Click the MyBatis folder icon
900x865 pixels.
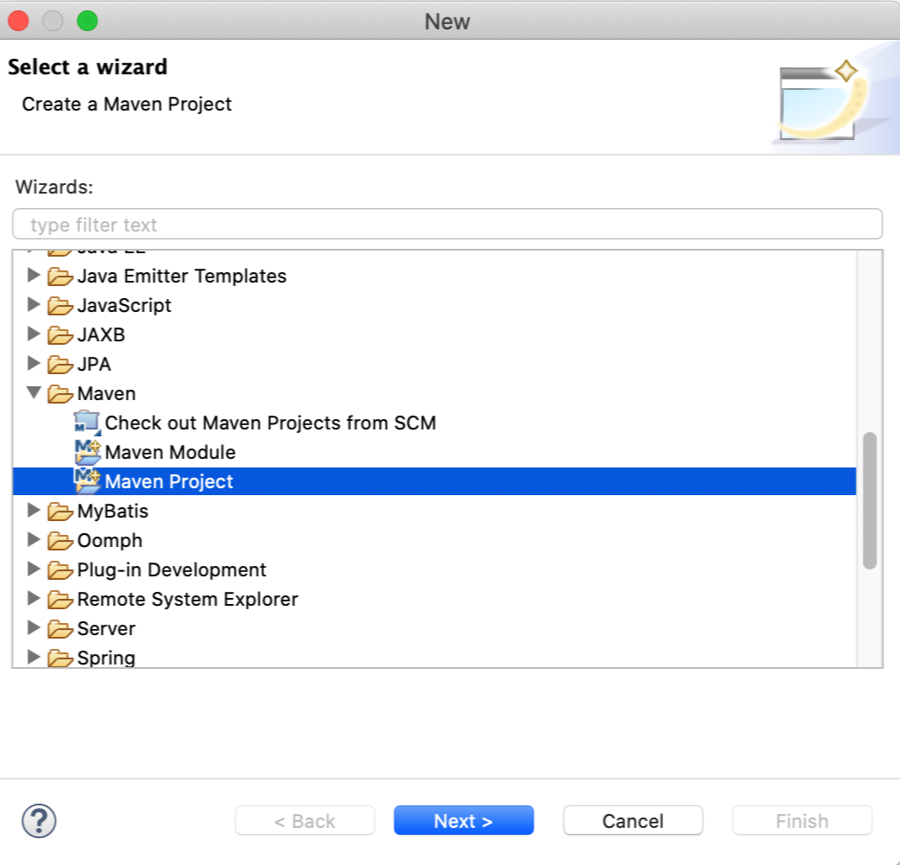coord(60,512)
